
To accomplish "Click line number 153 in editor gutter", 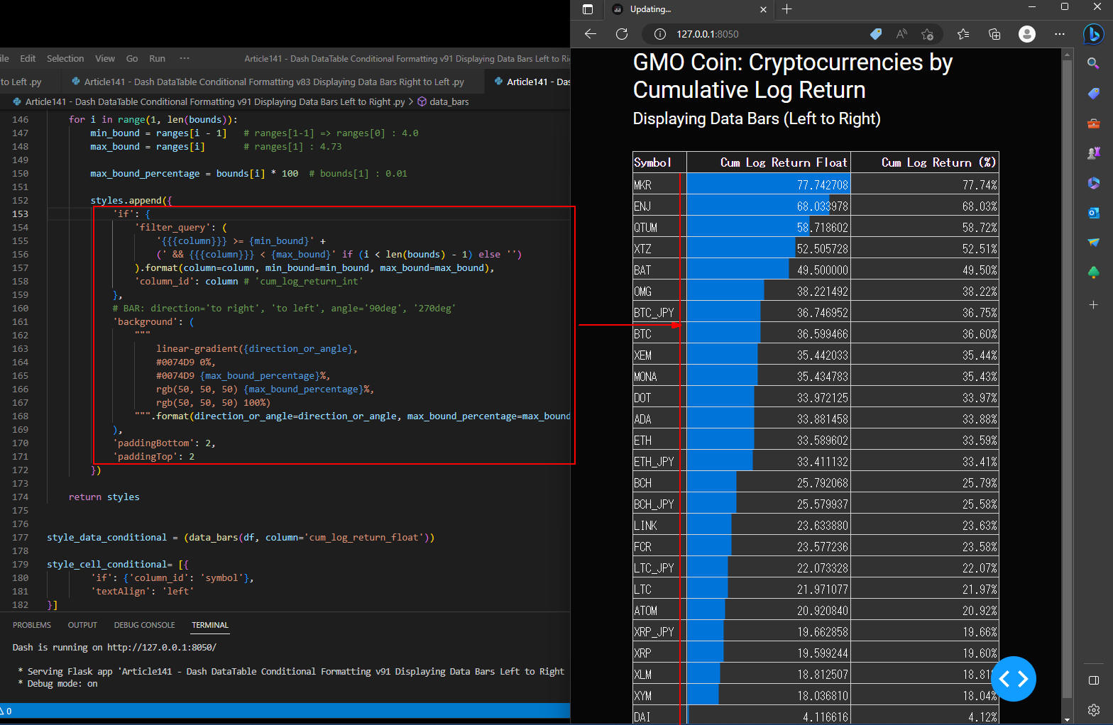I will click(21, 214).
